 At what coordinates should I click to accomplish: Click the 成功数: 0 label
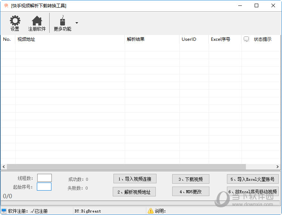(x=78, y=179)
